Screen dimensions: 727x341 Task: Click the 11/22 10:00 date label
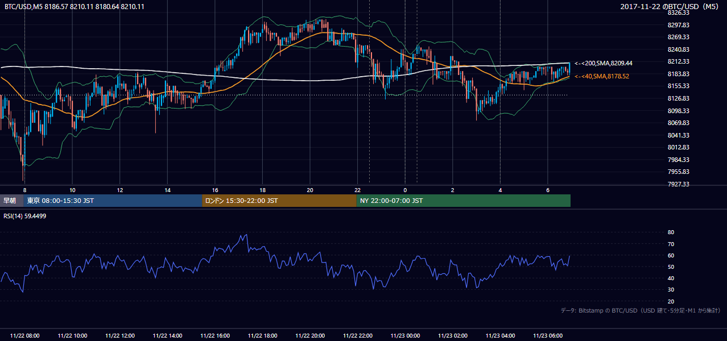pos(72,336)
